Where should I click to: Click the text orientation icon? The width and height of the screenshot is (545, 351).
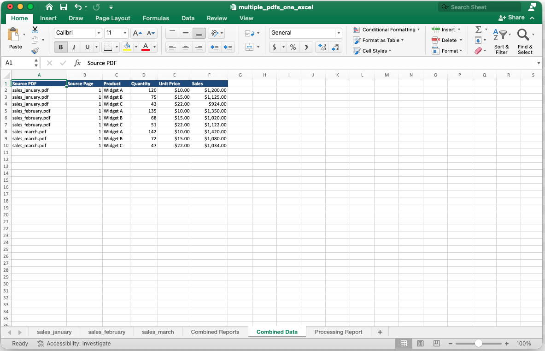pos(215,33)
